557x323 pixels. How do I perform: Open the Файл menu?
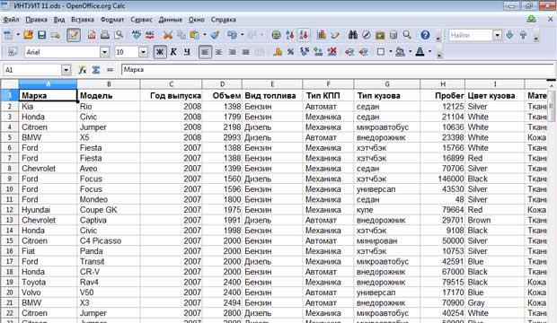[11, 20]
